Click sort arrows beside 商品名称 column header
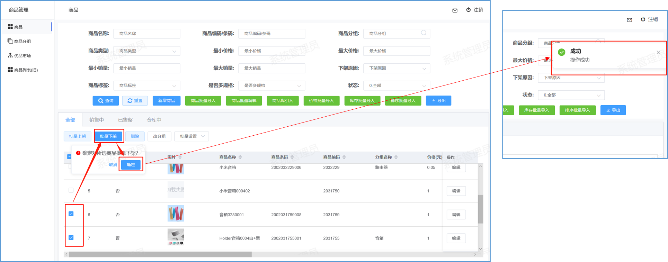Viewport: 668px width, 262px height. pos(240,157)
